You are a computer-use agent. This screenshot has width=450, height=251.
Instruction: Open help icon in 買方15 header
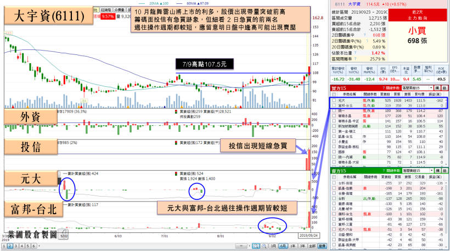click(384, 88)
